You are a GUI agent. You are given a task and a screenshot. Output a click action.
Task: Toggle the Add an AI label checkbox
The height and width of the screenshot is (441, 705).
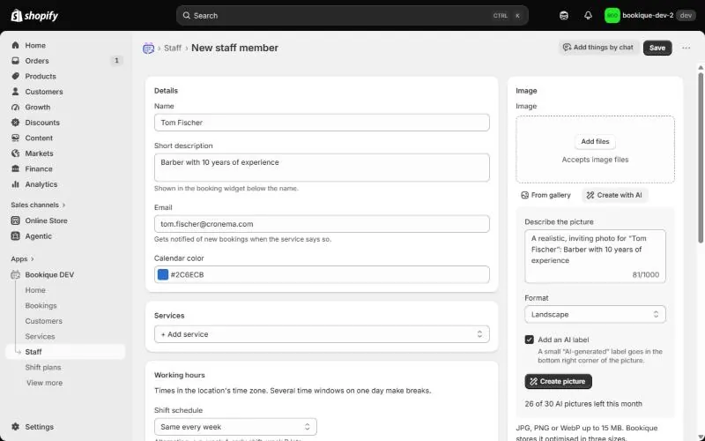click(x=530, y=340)
